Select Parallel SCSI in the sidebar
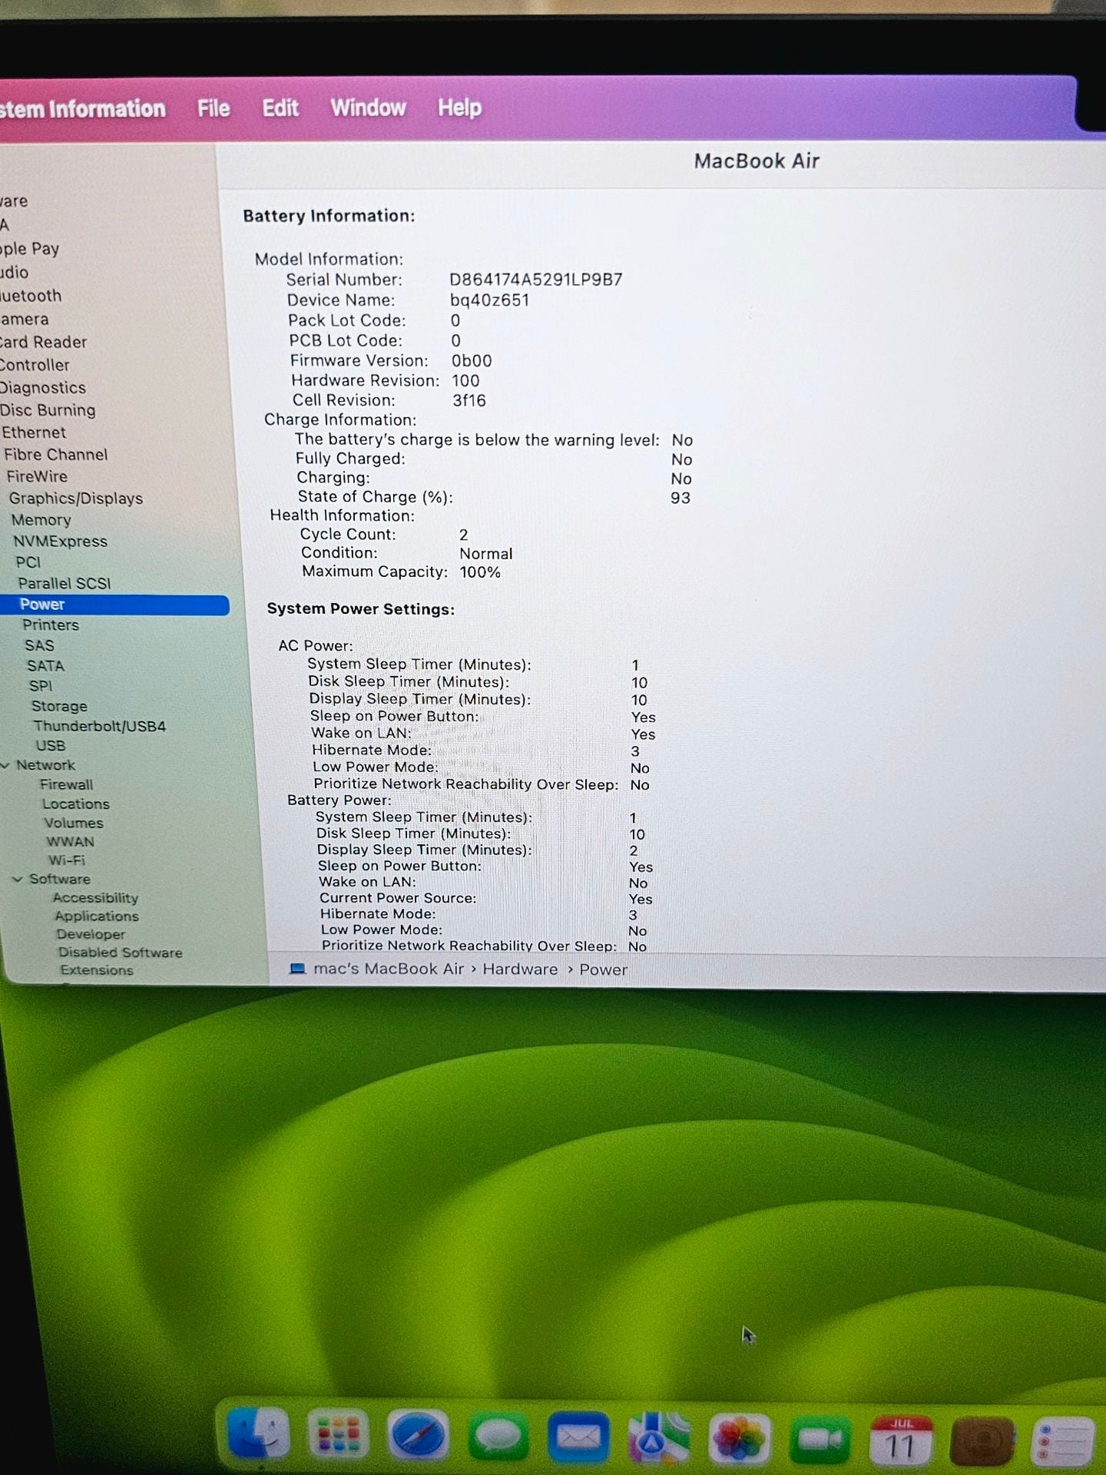Screen dimensions: 1106x1475 point(65,584)
